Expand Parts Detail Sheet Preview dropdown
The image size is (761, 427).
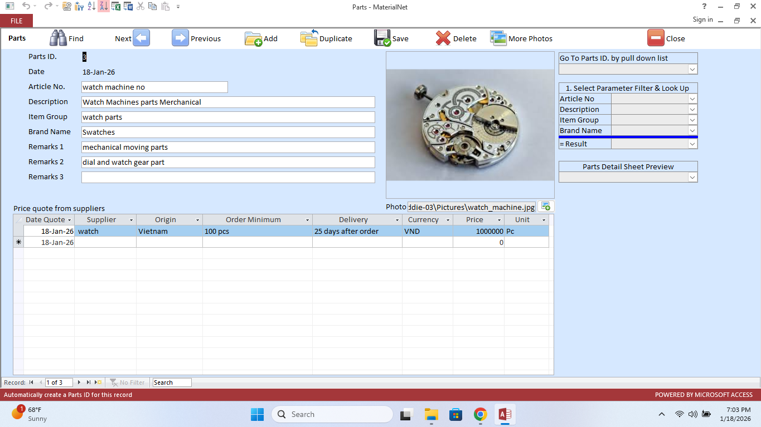692,177
